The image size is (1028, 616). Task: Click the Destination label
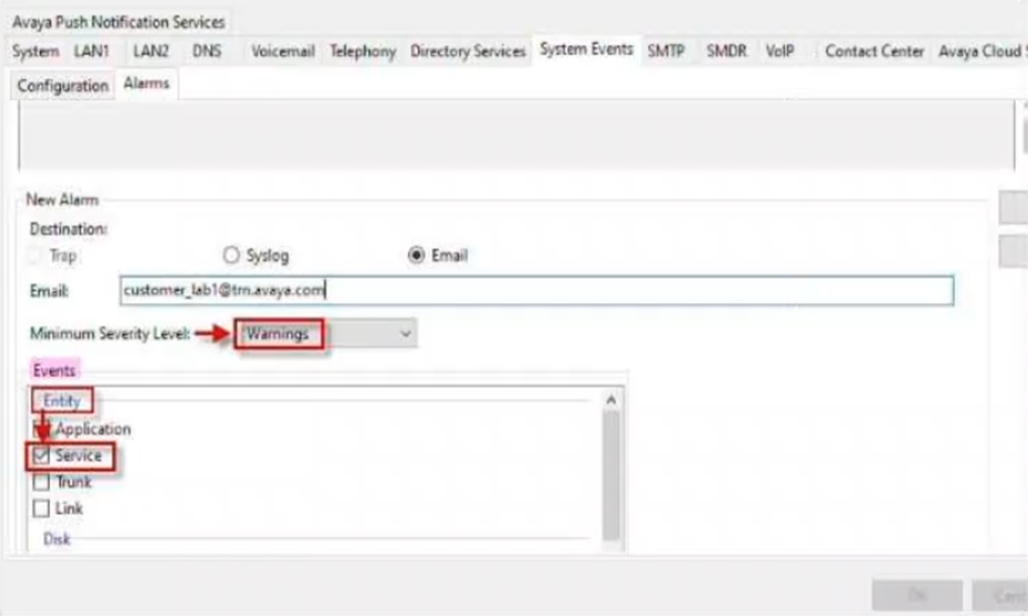[69, 228]
